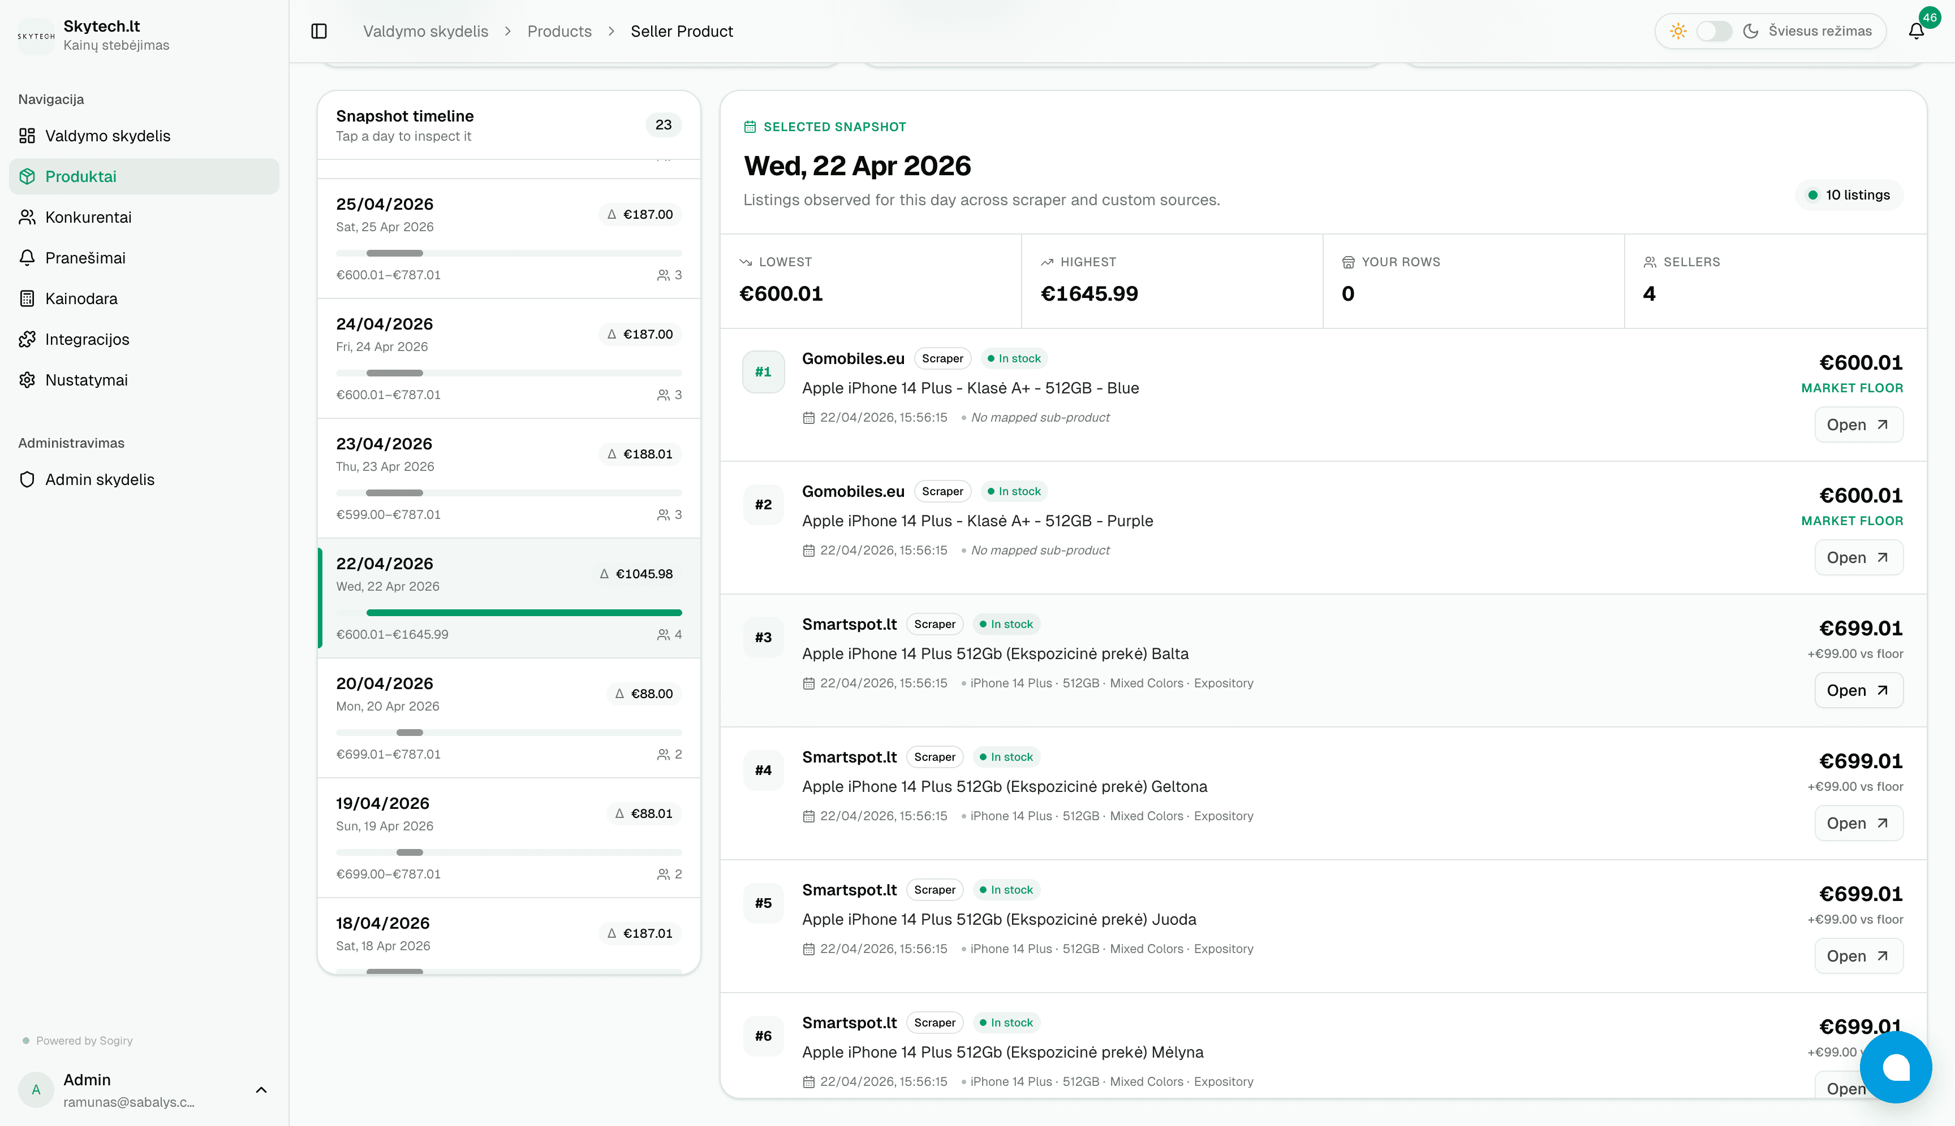Screen dimensions: 1955x1126
Task: Click the price range bar for 25/04/2026
Action: pos(395,253)
